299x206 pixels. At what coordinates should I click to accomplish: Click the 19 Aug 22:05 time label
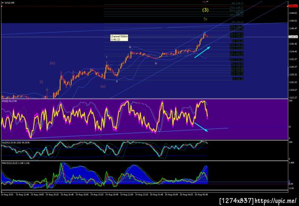[127, 195]
